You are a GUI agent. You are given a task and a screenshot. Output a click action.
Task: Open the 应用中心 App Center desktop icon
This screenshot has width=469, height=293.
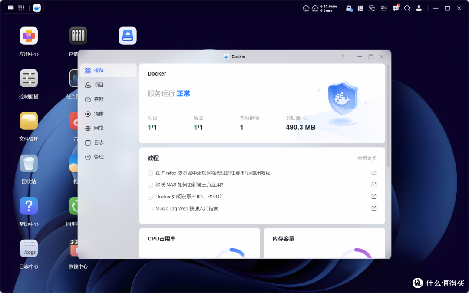[x=29, y=36]
